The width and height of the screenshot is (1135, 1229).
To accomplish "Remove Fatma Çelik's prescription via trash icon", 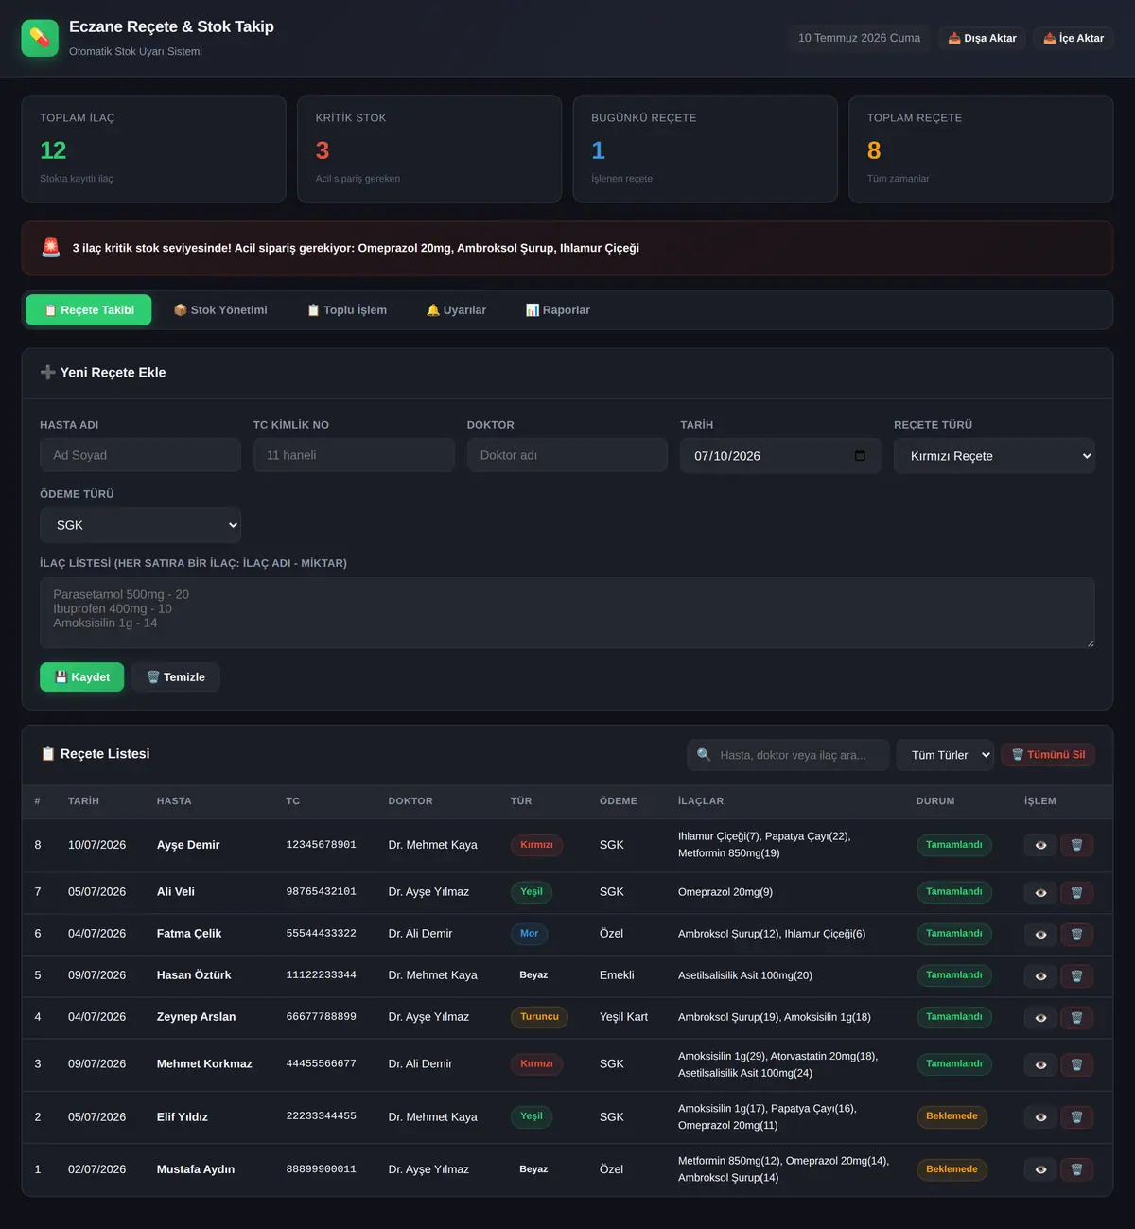I will coord(1076,934).
